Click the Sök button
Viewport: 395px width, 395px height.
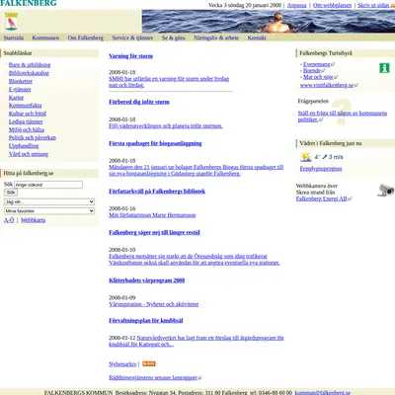(x=11, y=193)
